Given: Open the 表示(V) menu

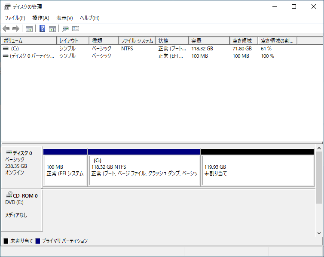Looking at the screenshot, I should point(64,18).
